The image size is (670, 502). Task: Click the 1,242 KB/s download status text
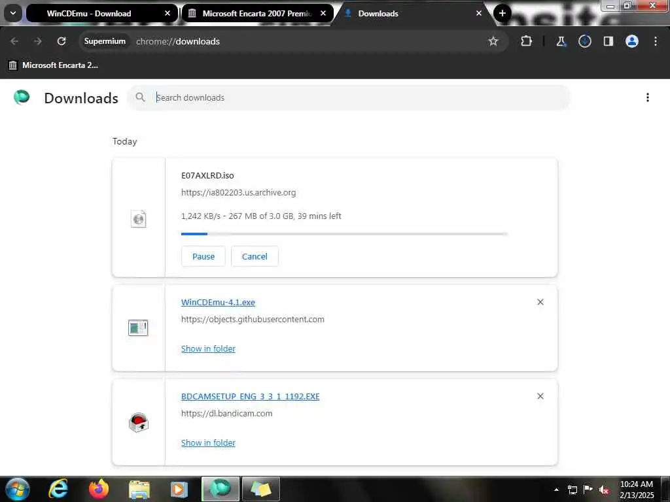click(261, 216)
